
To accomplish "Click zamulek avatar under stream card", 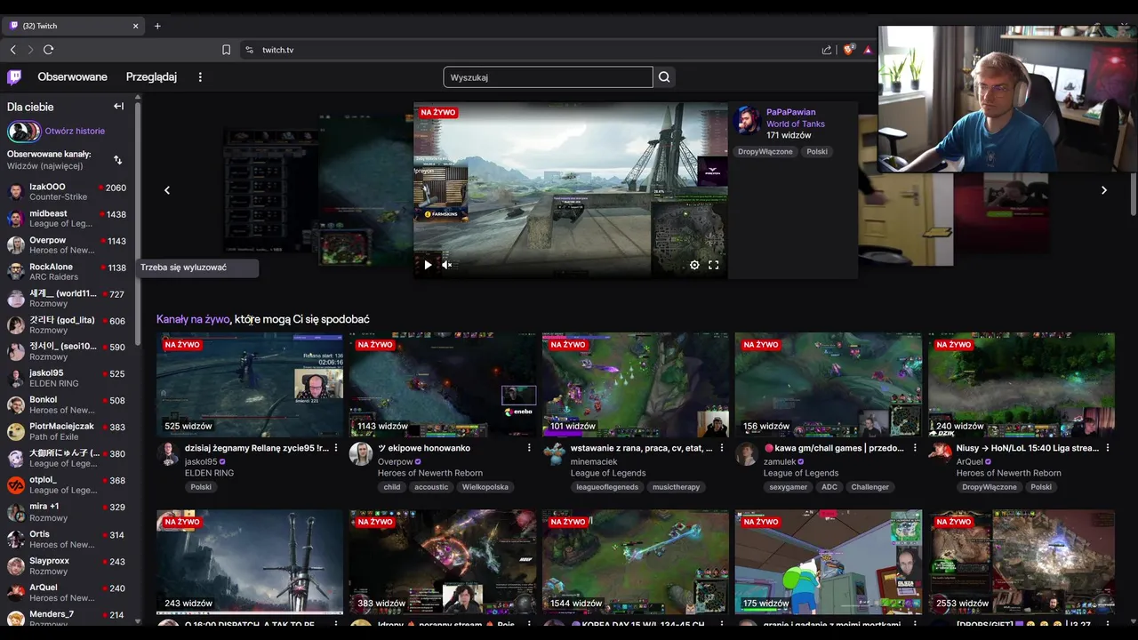I will click(x=746, y=454).
